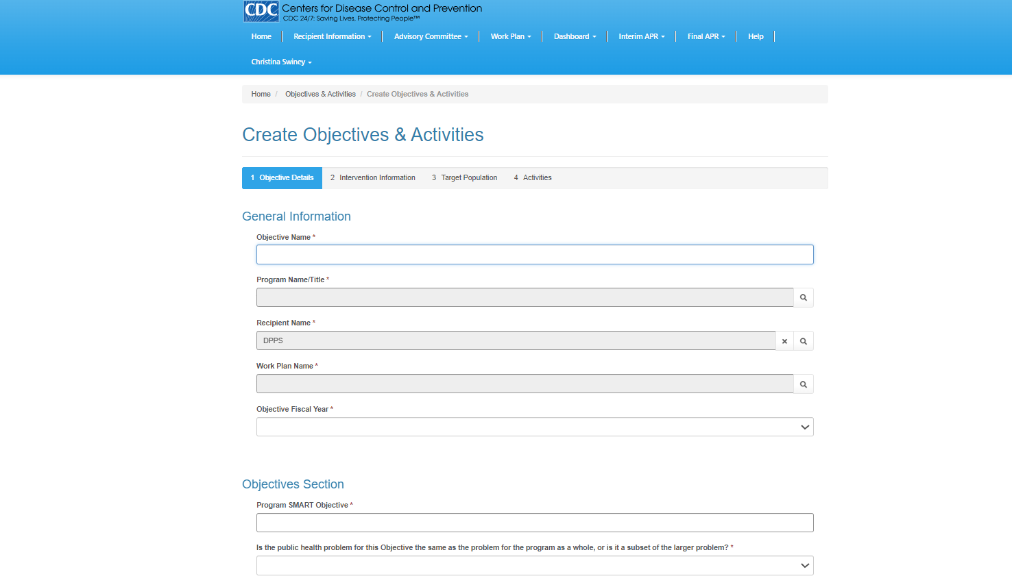The height and width of the screenshot is (585, 1012).
Task: Click search icon for Work Plan Name
Action: pyautogui.click(x=803, y=384)
